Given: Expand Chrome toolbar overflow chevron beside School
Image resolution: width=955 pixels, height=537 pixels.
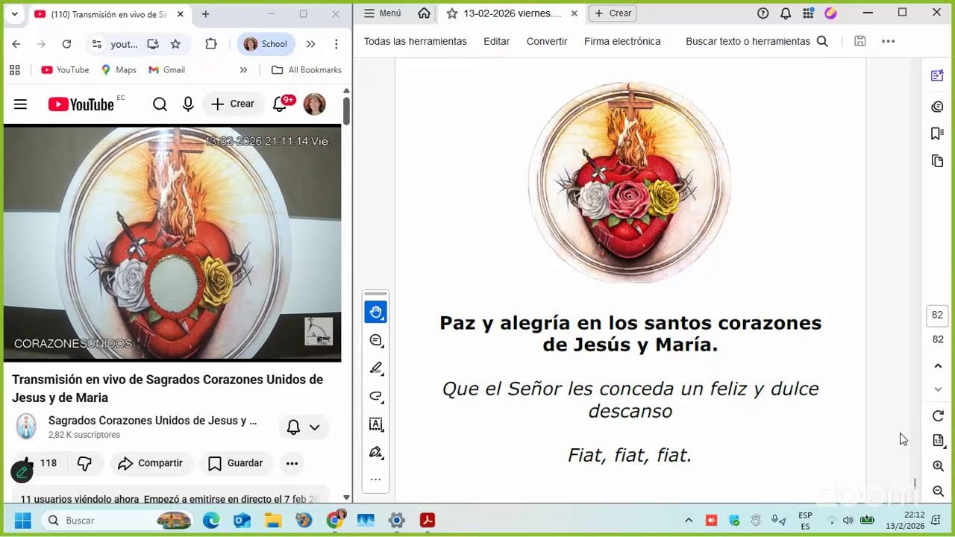Looking at the screenshot, I should 311,44.
